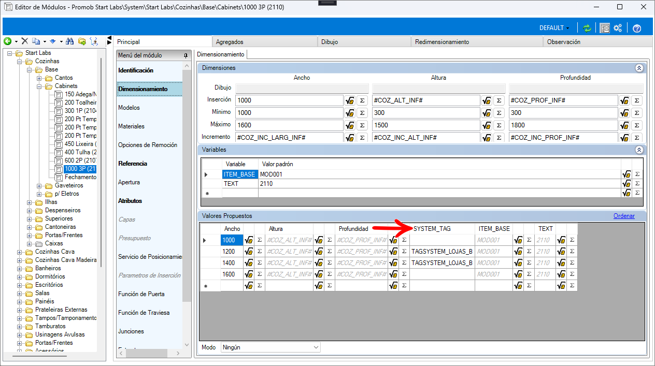Click the binoculars search icon

[70, 41]
